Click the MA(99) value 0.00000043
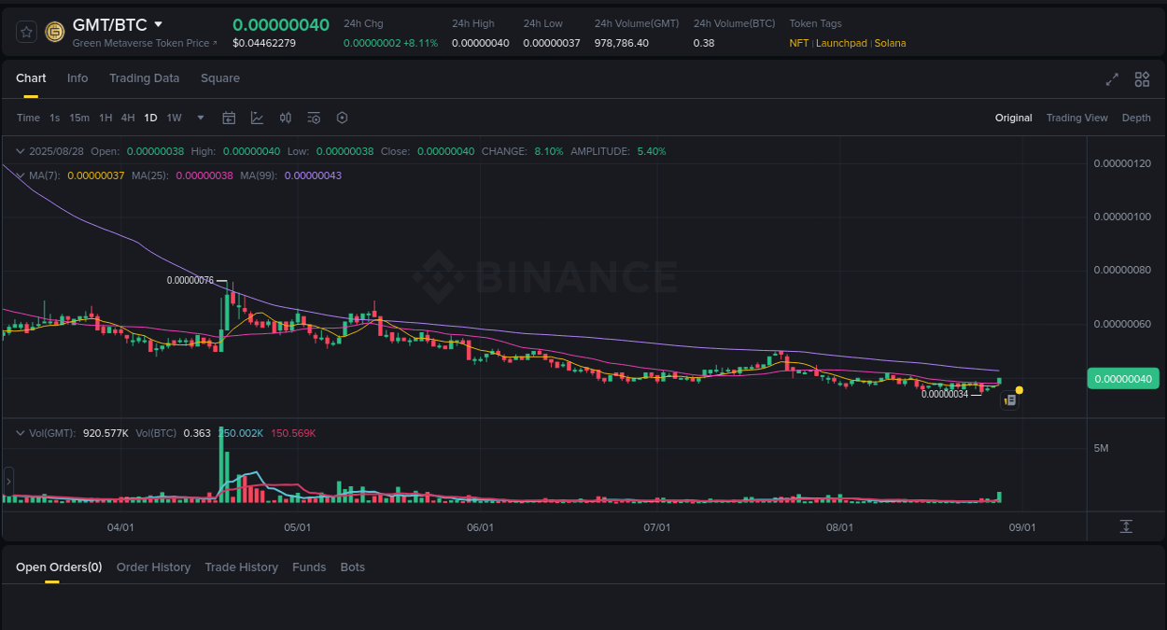Viewport: 1167px width, 630px height. [313, 175]
